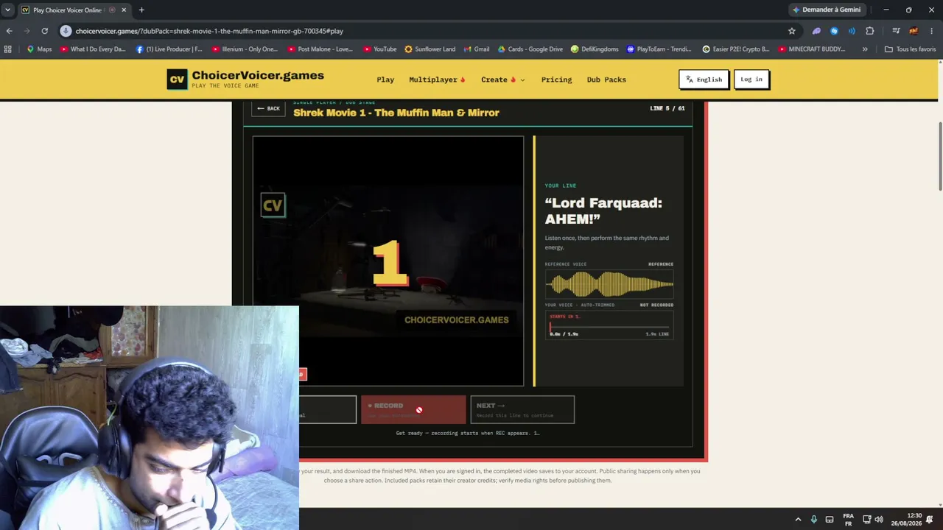Screen dimensions: 943x530
Task: Open the Cards - Google Drive bookmark
Action: coord(530,49)
